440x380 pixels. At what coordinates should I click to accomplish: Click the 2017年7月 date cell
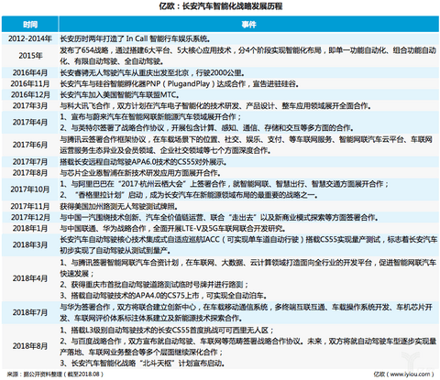tap(30, 162)
